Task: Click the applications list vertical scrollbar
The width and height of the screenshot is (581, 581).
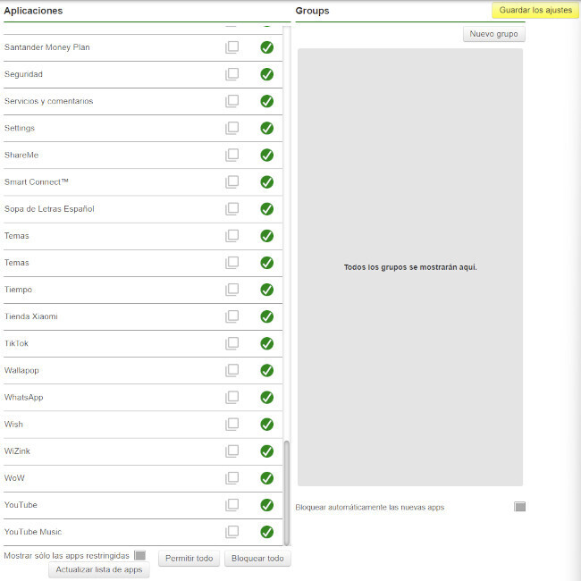Action: (287, 492)
